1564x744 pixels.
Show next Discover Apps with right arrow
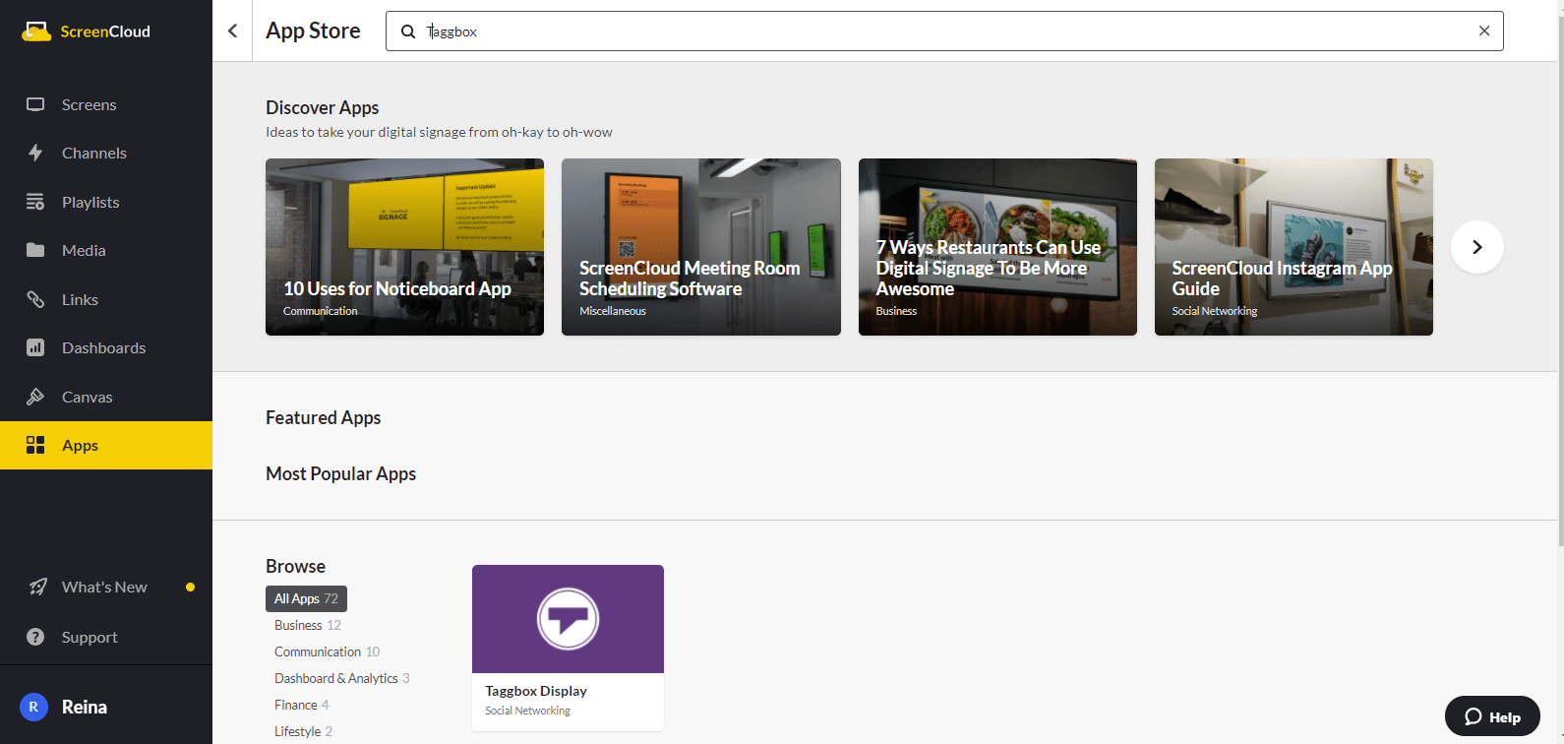click(1476, 247)
